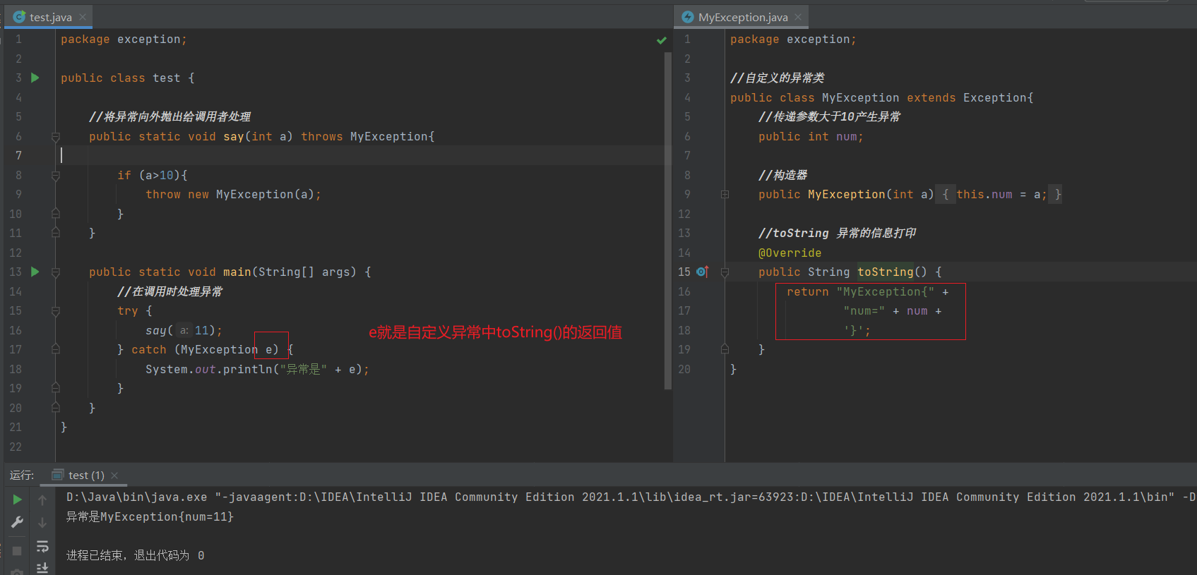Click the '运行:' label in run panel
The image size is (1197, 575).
(22, 475)
